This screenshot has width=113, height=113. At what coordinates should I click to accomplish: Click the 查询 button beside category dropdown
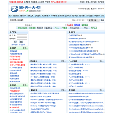(102, 20)
